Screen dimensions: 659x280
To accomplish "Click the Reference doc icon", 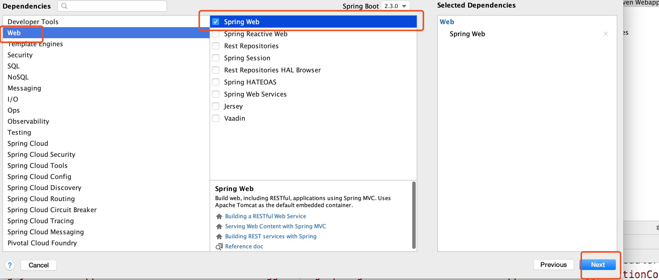I will tap(219, 247).
